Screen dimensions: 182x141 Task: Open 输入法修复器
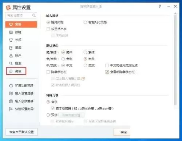pos(21,101)
